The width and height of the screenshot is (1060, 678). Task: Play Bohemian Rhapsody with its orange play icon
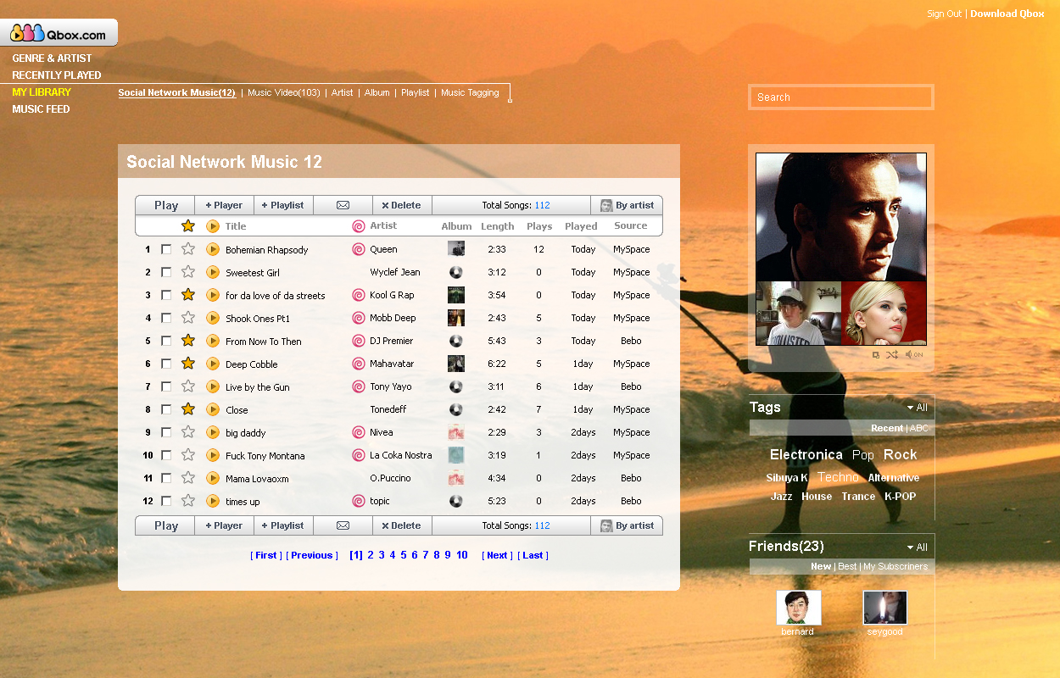[213, 249]
